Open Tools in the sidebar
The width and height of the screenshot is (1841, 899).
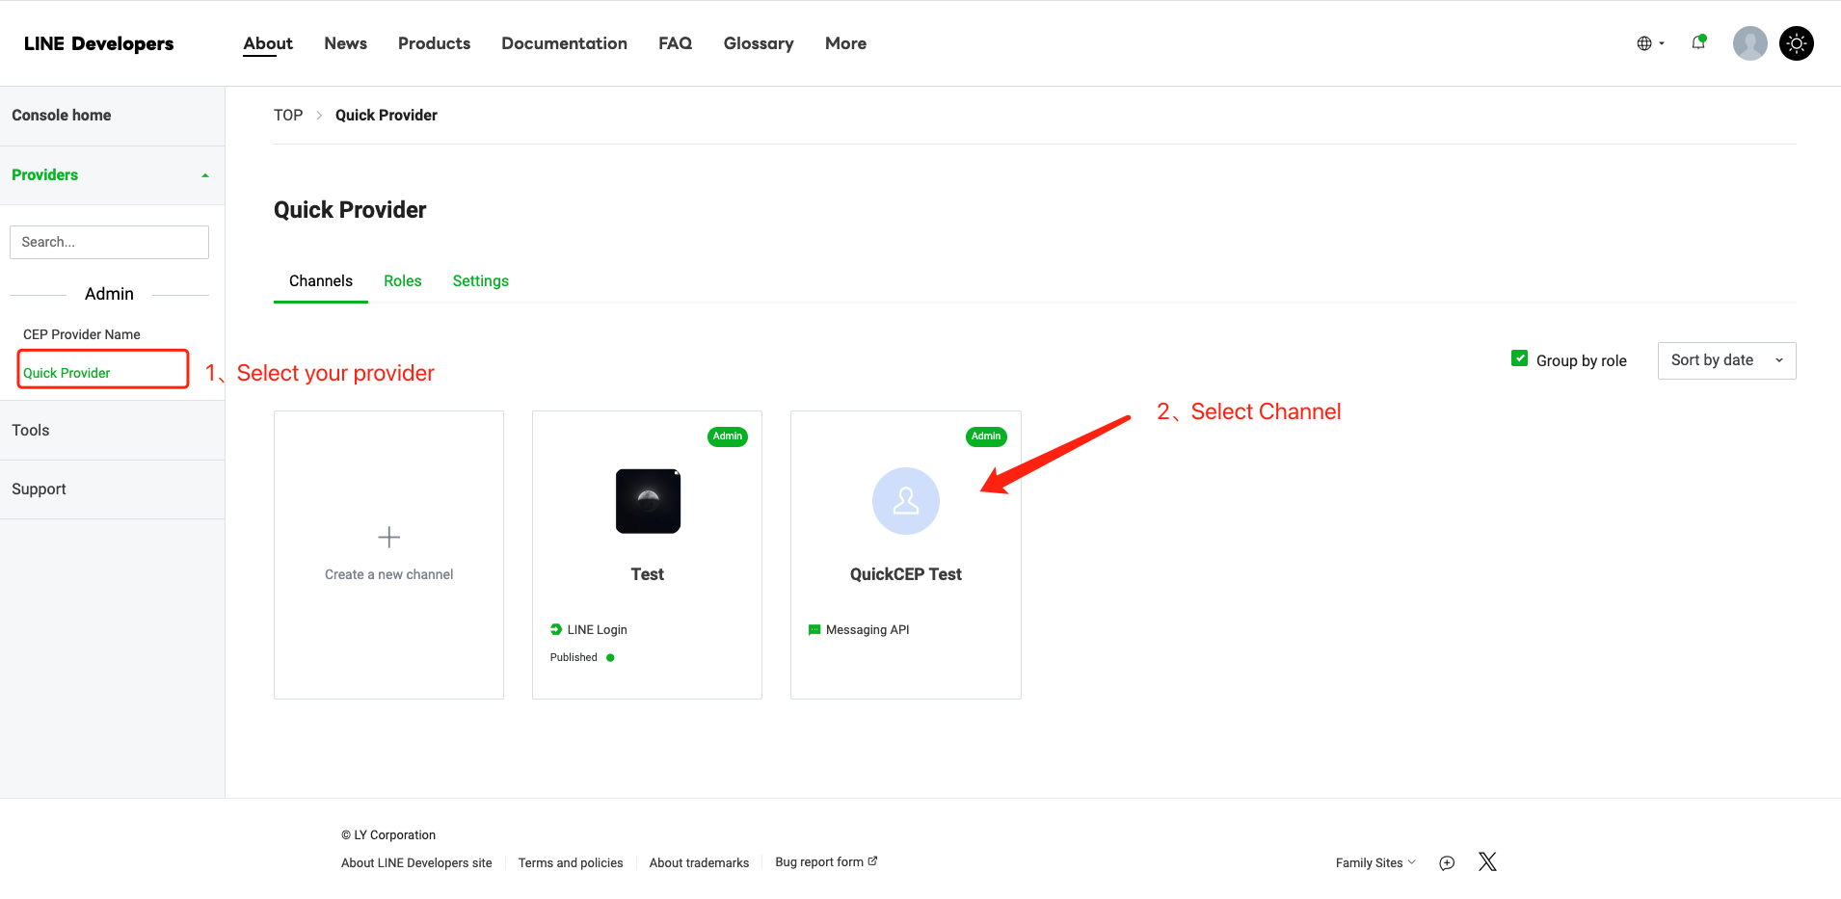tap(112, 431)
